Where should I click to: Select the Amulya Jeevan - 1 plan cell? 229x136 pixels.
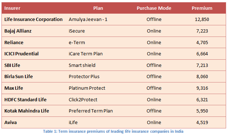click(88, 20)
